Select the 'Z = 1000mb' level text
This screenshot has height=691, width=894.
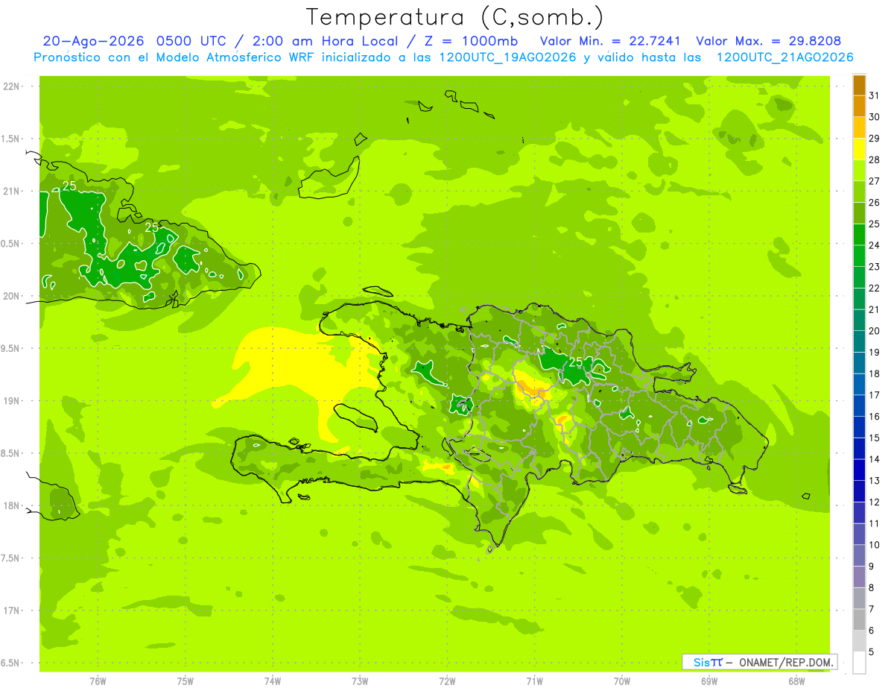coord(472,42)
